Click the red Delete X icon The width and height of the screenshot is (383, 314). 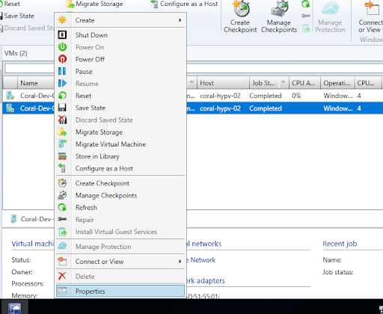(x=62, y=276)
